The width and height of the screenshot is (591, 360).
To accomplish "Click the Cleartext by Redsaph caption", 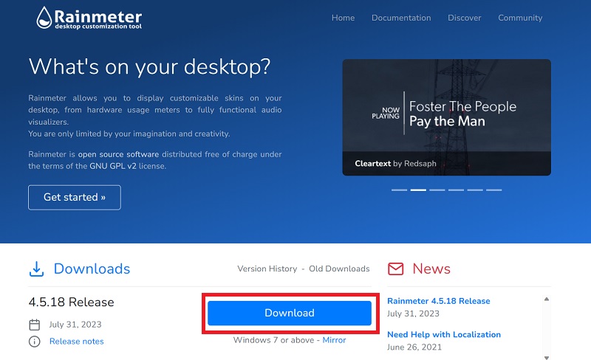I will [395, 164].
